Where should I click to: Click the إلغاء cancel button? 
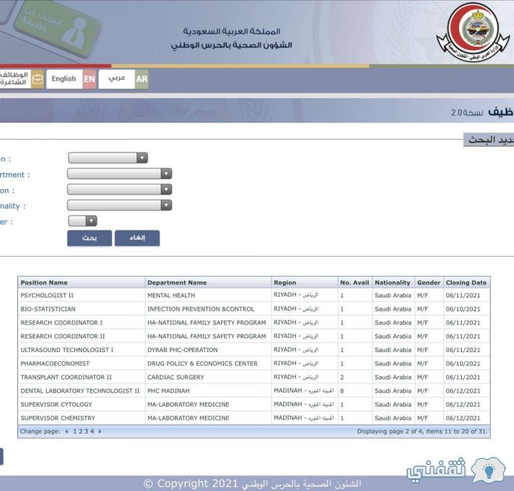pos(137,238)
